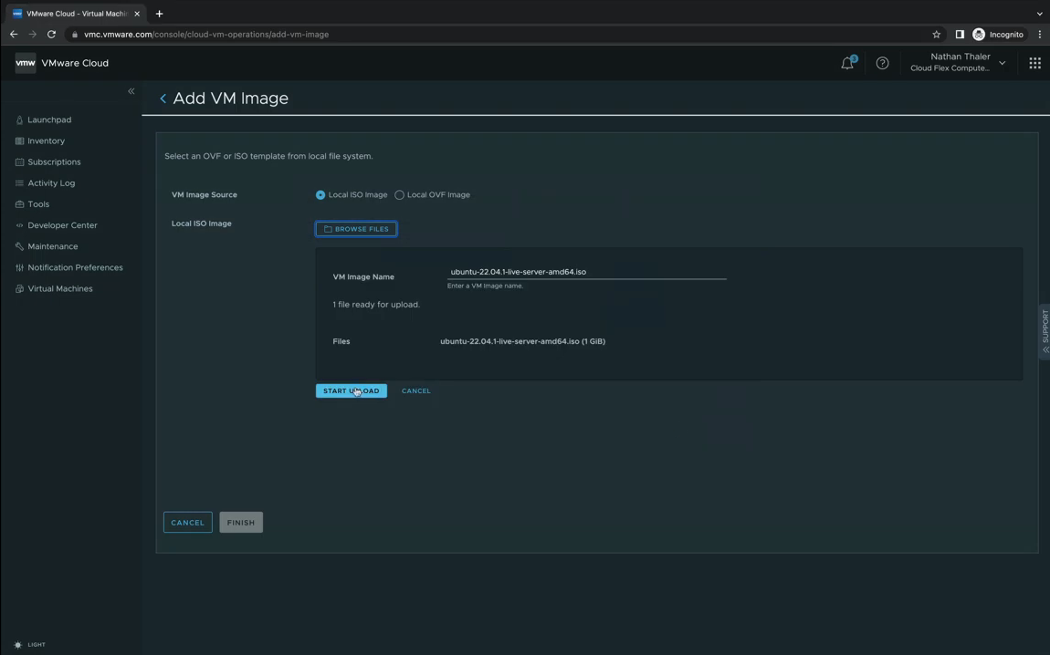This screenshot has height=655, width=1050.
Task: Bookmark this page with the star icon
Action: [936, 34]
